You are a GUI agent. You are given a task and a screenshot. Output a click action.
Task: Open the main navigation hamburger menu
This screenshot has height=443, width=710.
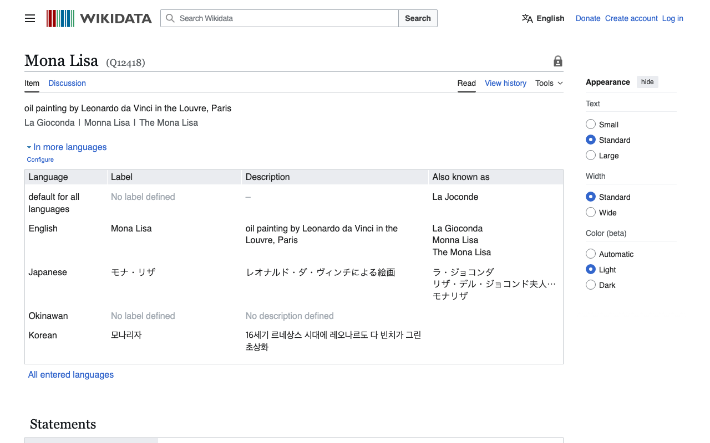(x=29, y=18)
